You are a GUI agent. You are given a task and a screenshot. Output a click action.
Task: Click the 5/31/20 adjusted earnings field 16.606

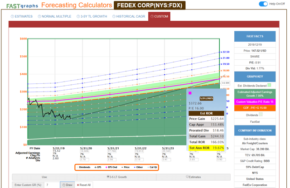pos(85,151)
